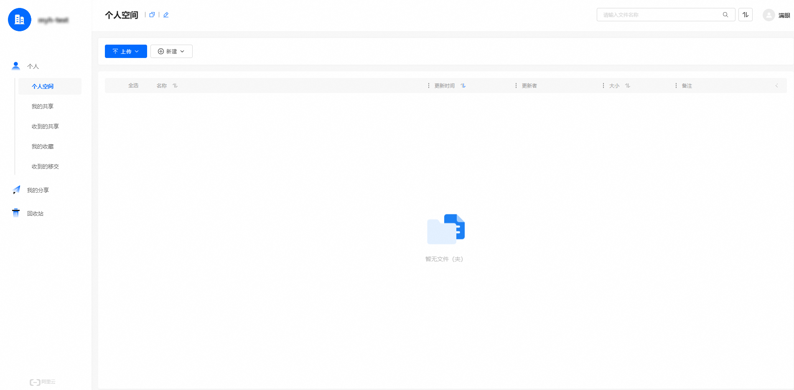Sort by 更新时间 using its sort arrows
The width and height of the screenshot is (794, 390).
[x=463, y=86]
